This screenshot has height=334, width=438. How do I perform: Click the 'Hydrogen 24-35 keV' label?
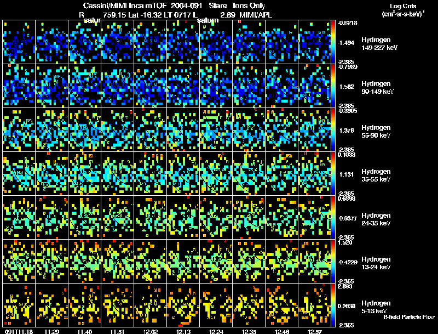[376, 219]
